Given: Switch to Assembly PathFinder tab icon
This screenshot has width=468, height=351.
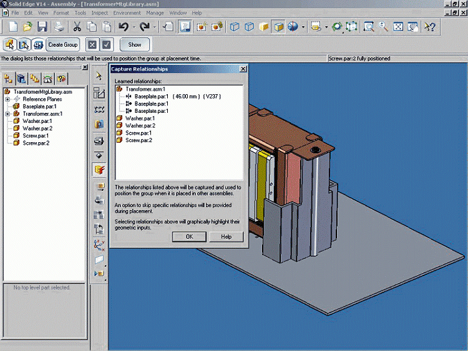Looking at the screenshot, I should click(x=7, y=79).
